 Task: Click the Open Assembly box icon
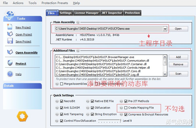[x=10, y=52]
